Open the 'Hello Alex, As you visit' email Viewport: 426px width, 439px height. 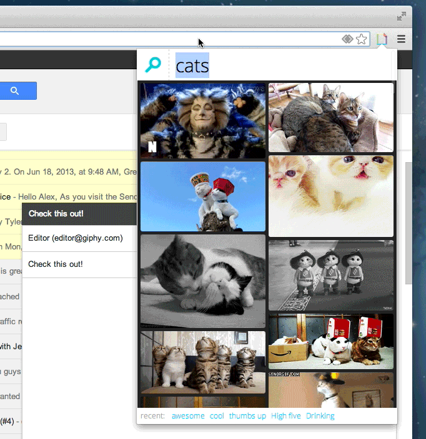pyautogui.click(x=69, y=196)
